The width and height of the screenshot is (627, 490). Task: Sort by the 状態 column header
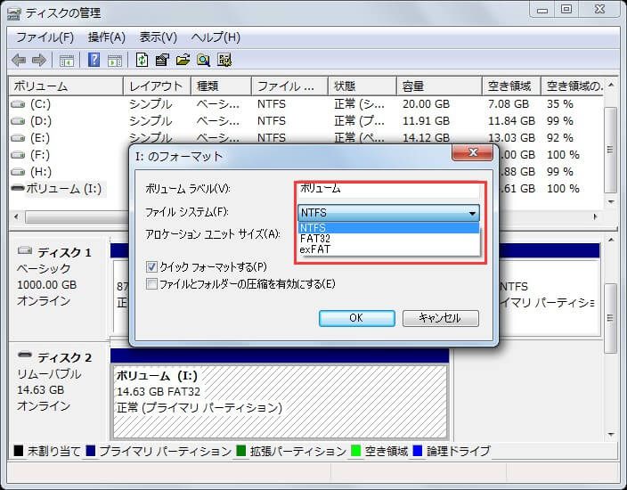pos(362,86)
